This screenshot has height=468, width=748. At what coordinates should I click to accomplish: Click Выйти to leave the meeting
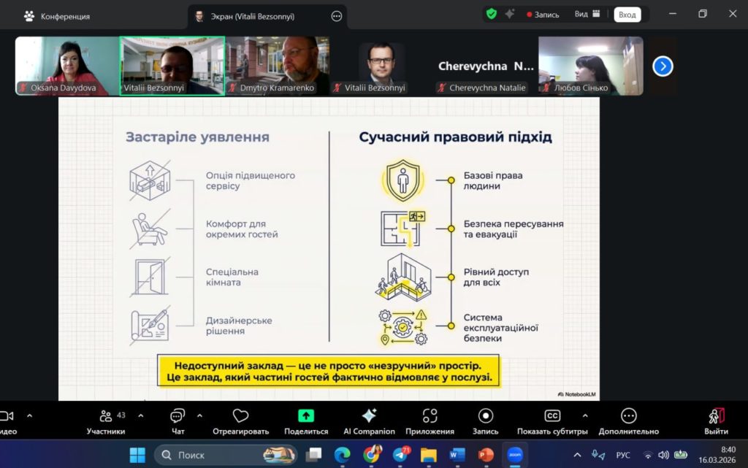tap(716, 421)
